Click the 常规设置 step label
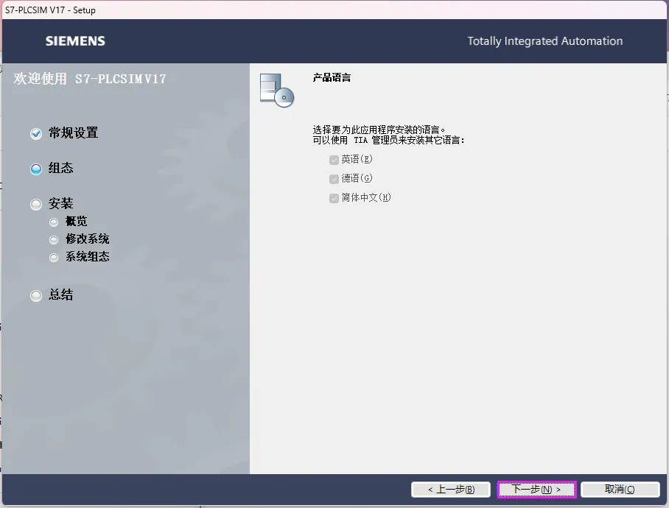669x508 pixels. pyautogui.click(x=74, y=133)
